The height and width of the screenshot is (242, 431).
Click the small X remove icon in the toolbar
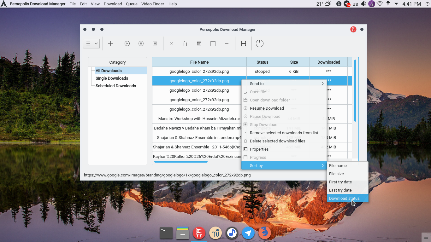click(x=171, y=43)
